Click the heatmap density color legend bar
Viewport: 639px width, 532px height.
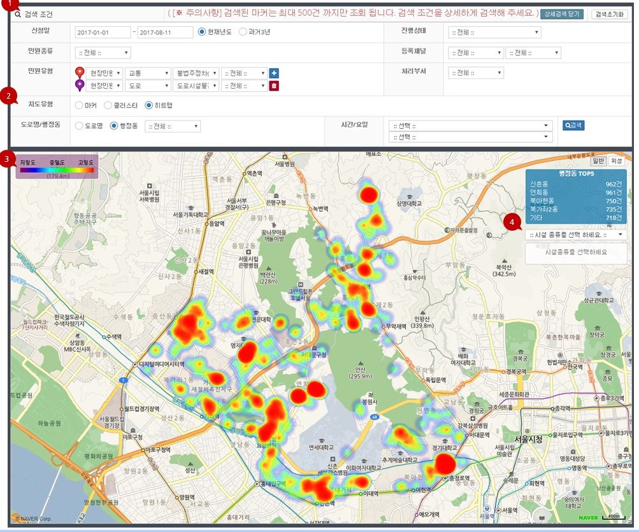pyautogui.click(x=57, y=169)
